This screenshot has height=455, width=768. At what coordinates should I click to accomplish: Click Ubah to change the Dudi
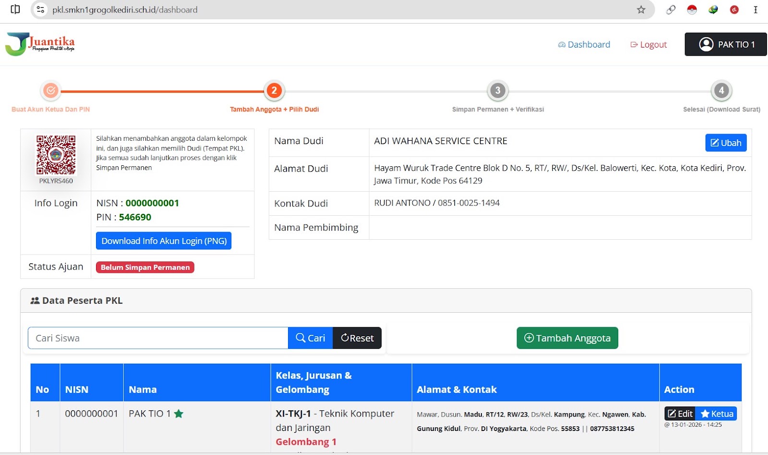tap(726, 143)
